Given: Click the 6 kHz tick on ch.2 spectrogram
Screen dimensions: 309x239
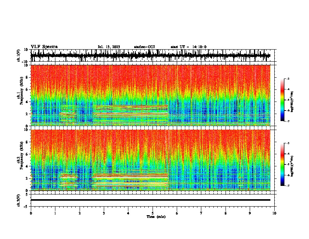Looking at the screenshot, I should [27, 154].
